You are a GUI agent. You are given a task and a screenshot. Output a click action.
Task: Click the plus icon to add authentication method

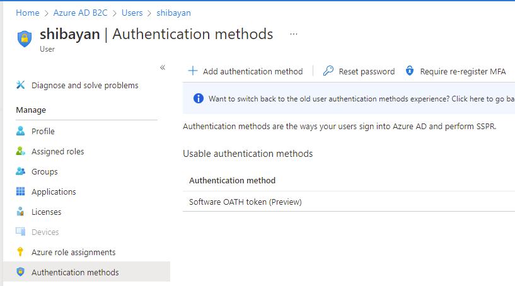click(x=193, y=71)
